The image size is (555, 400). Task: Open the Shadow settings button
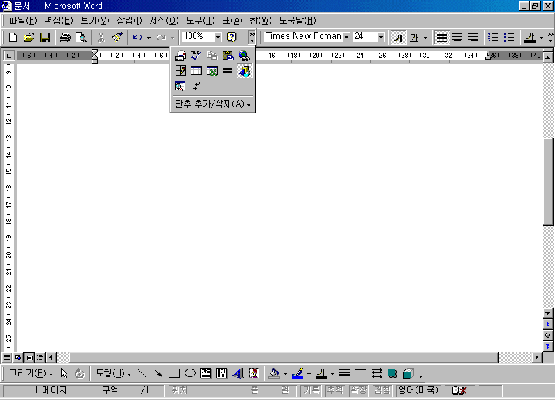(x=392, y=374)
